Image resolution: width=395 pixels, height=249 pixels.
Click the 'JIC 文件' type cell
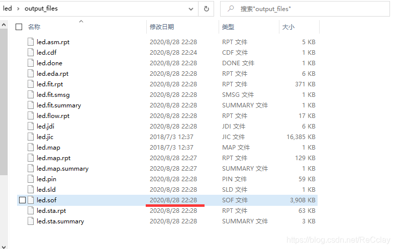234,137
